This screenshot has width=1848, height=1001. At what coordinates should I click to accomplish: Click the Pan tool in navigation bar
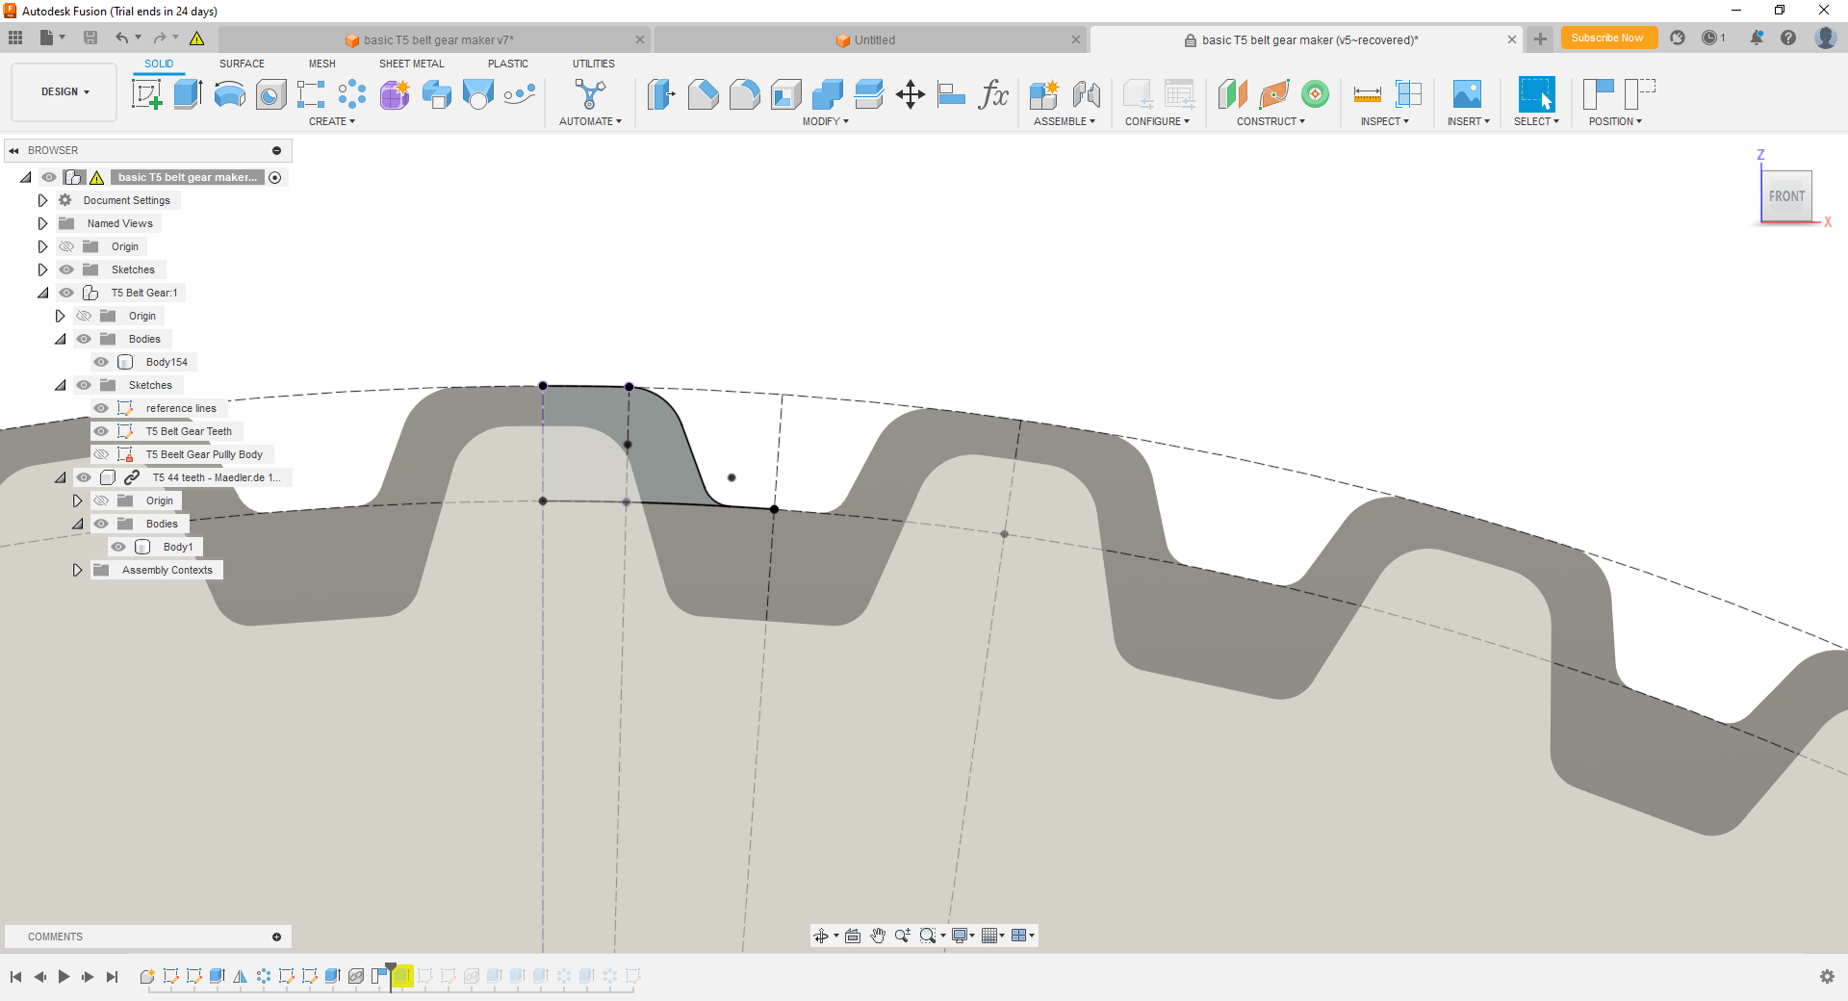click(877, 935)
